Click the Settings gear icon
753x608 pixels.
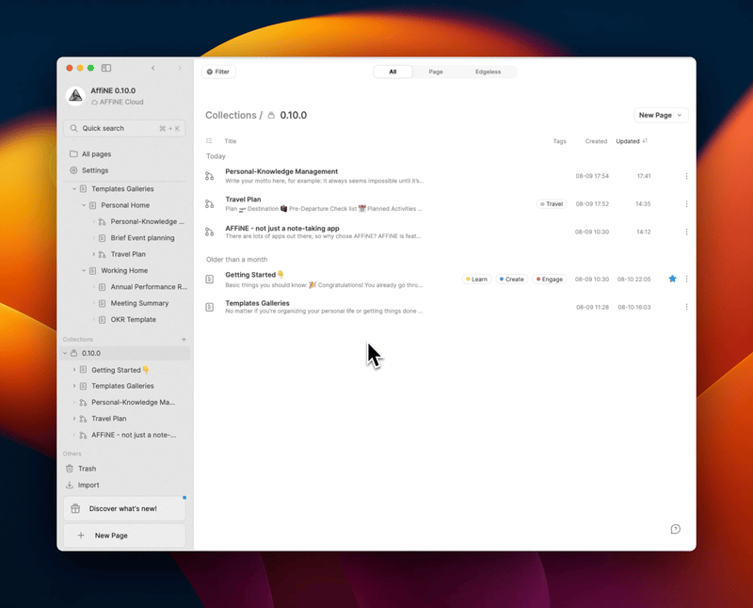point(73,170)
